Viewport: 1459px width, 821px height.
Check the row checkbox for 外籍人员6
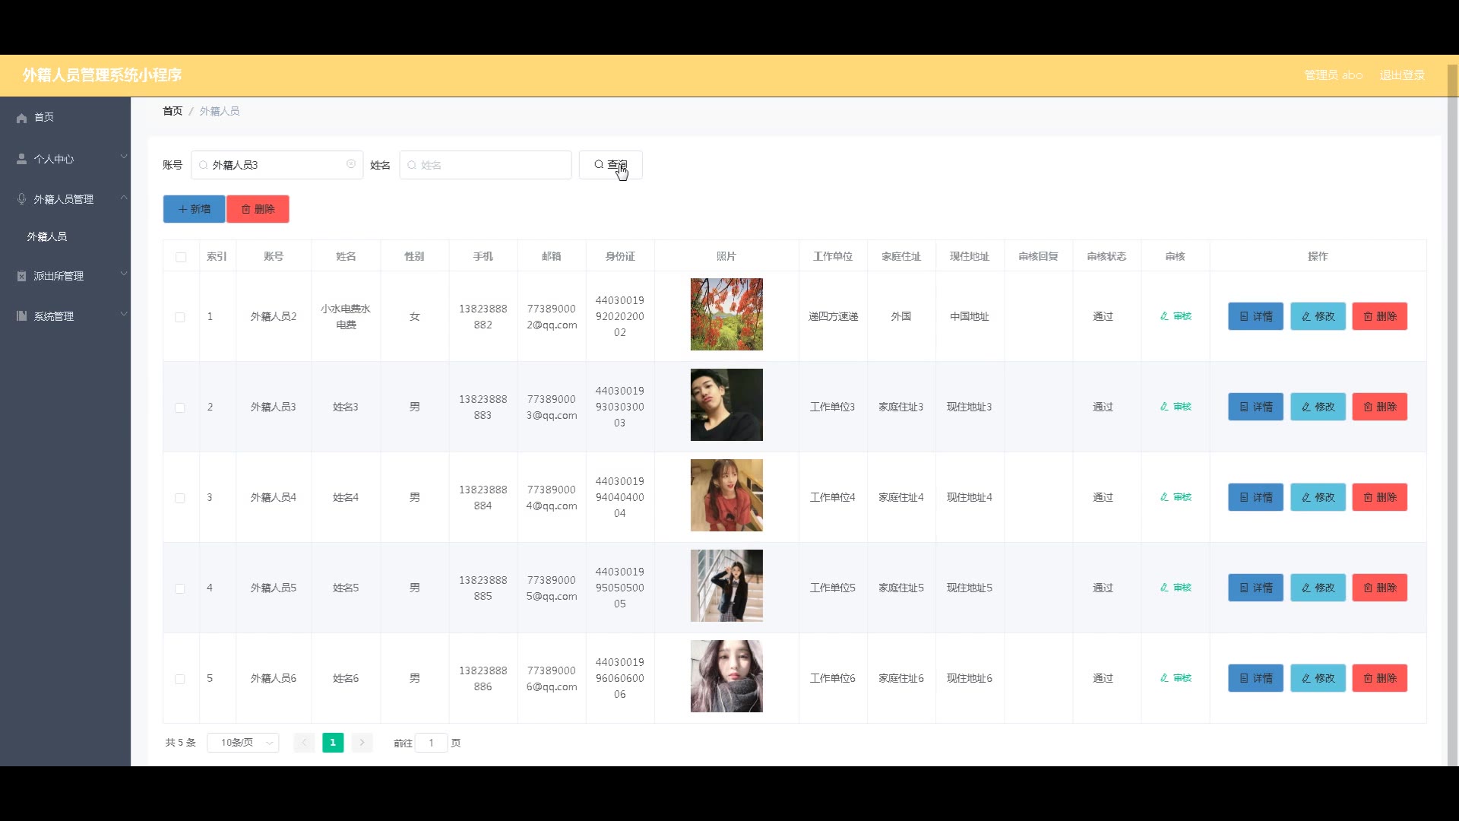[180, 679]
